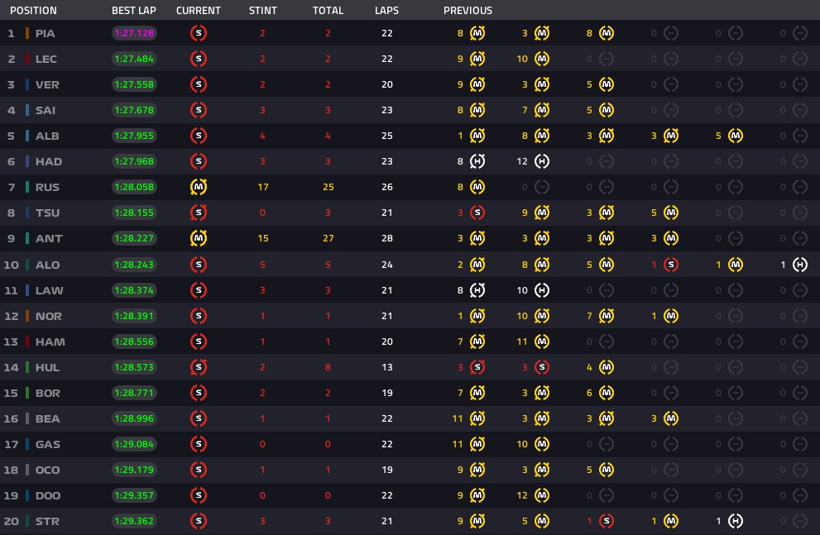The image size is (820, 535).
Task: Click driver name TSU
Action: (47, 213)
